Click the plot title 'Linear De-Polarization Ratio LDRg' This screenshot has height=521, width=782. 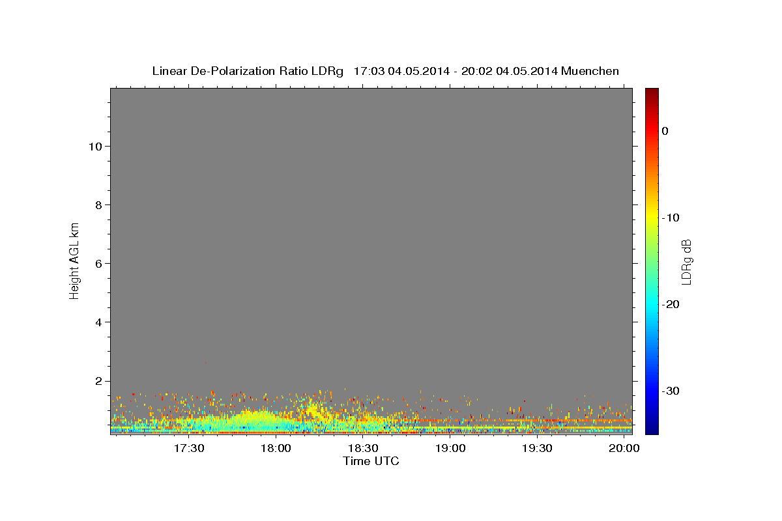248,71
